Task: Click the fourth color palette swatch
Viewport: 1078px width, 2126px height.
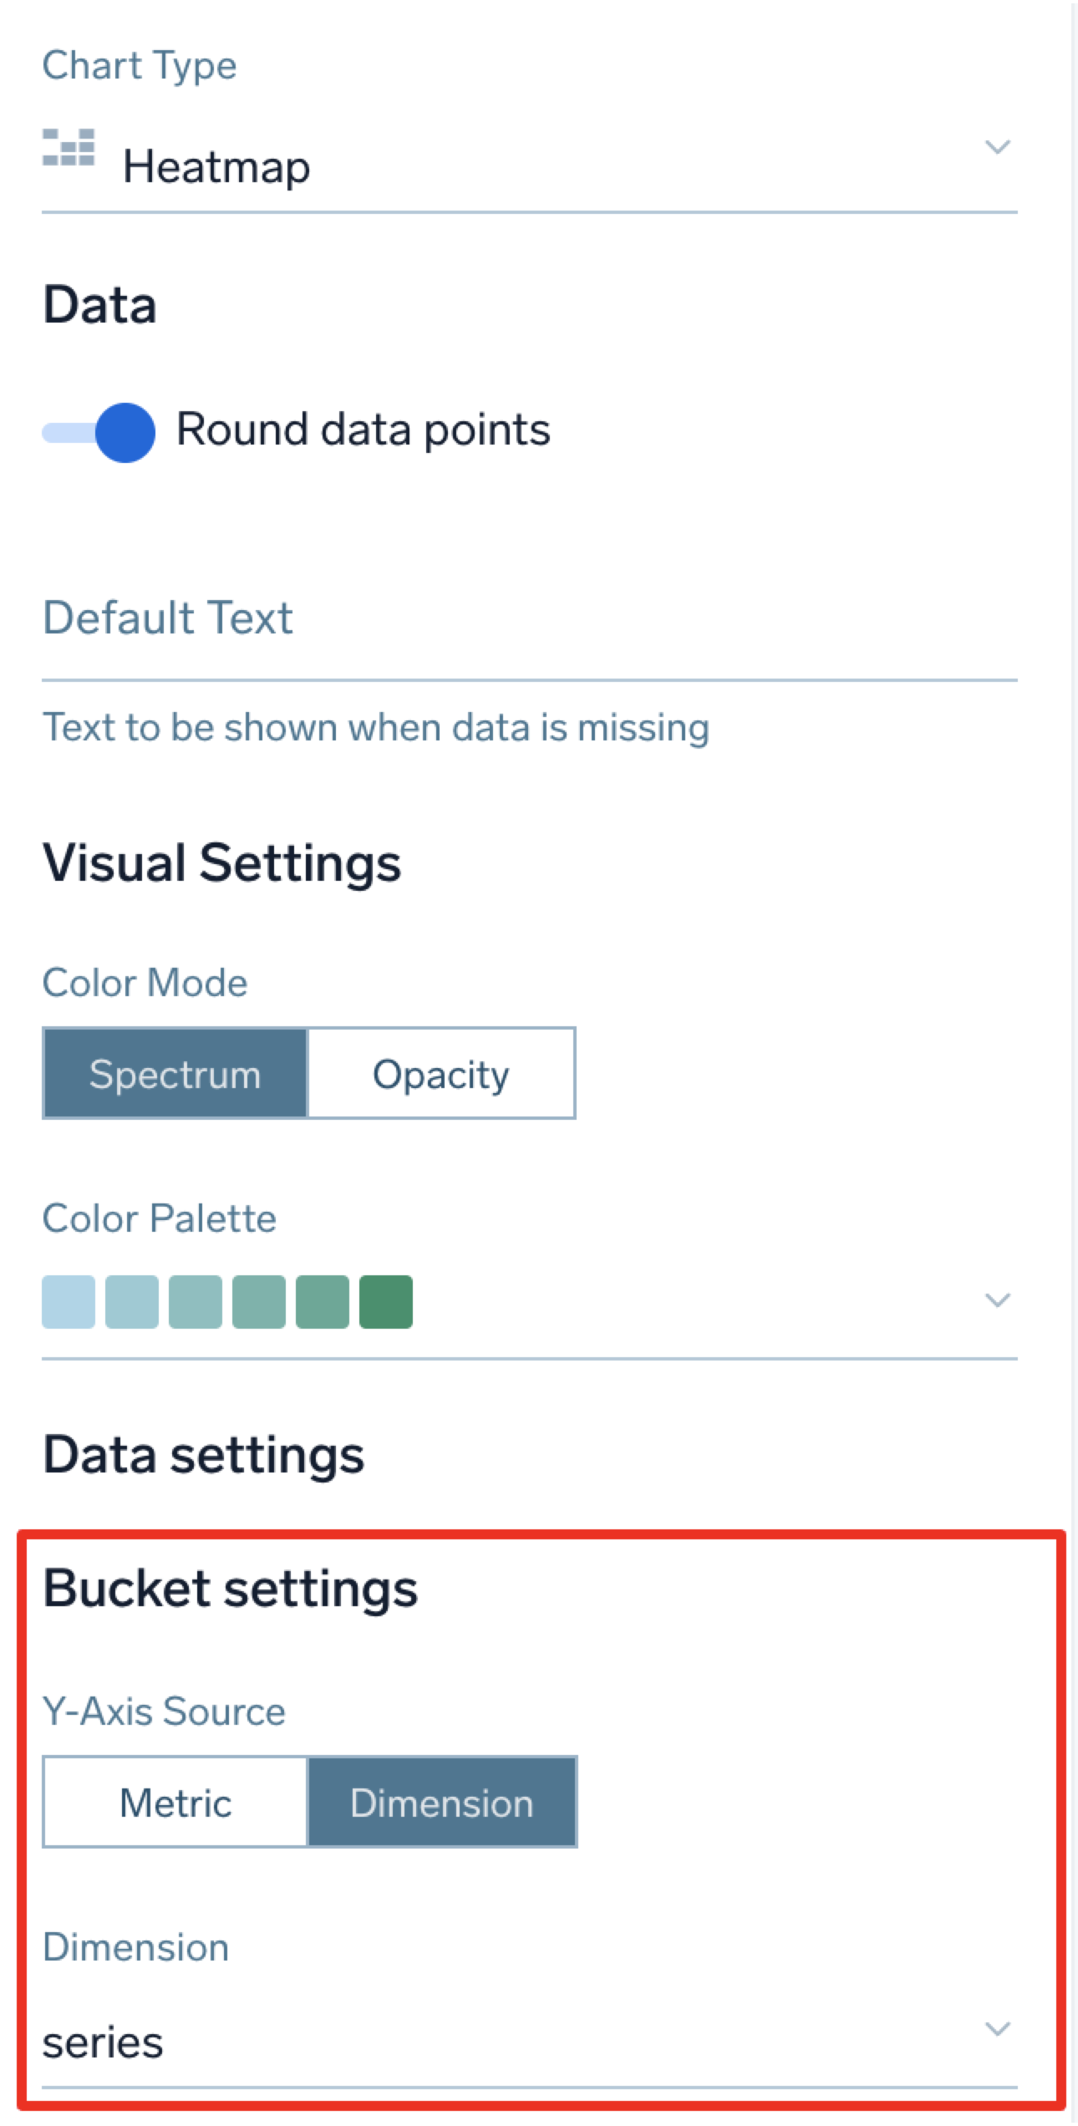Action: click(x=259, y=1301)
